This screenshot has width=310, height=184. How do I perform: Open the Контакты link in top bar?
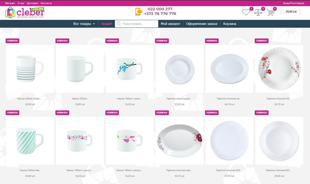tap(46, 3)
